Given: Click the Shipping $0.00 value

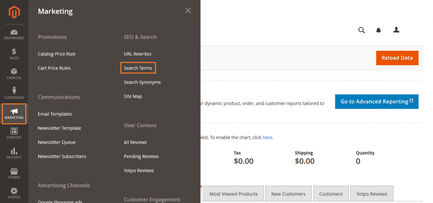Looking at the screenshot, I should (x=304, y=161).
